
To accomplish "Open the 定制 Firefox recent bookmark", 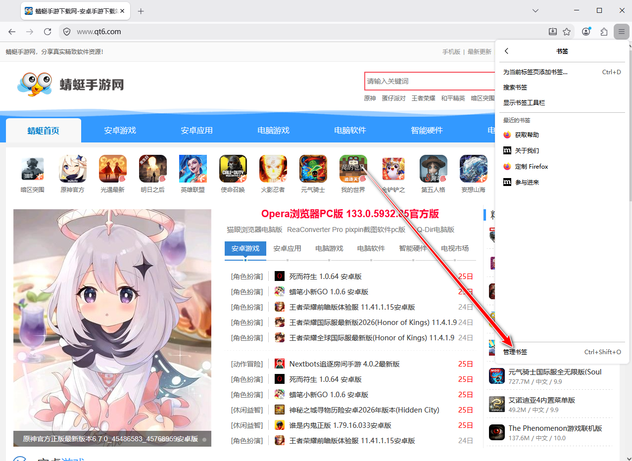I will click(562, 166).
